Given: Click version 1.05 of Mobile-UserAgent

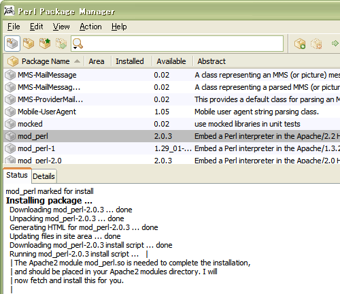Looking at the screenshot, I should tap(162, 112).
